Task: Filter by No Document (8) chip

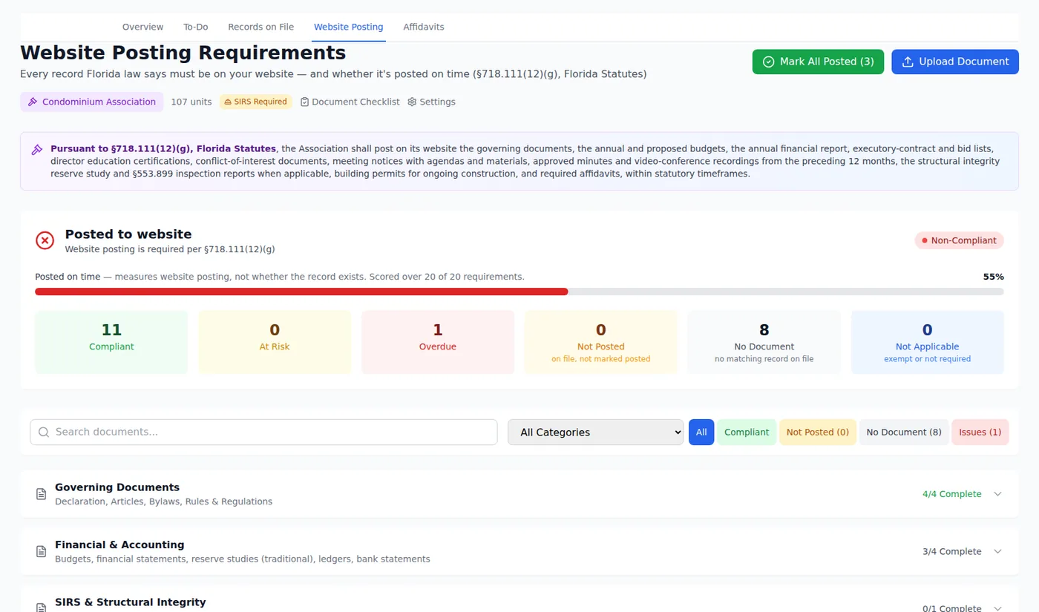Action: [x=904, y=432]
